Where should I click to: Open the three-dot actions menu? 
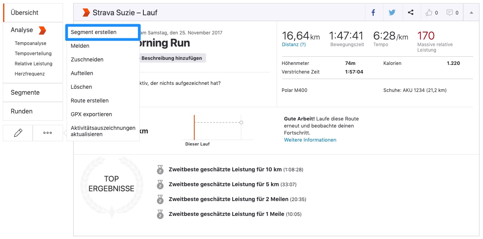tap(47, 133)
